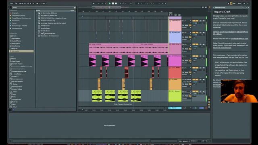Click the crashes@ableton.com email link

point(239,39)
